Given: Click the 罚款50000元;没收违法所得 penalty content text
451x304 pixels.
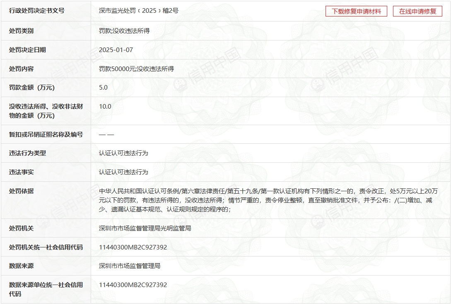Looking at the screenshot, I should (136, 69).
